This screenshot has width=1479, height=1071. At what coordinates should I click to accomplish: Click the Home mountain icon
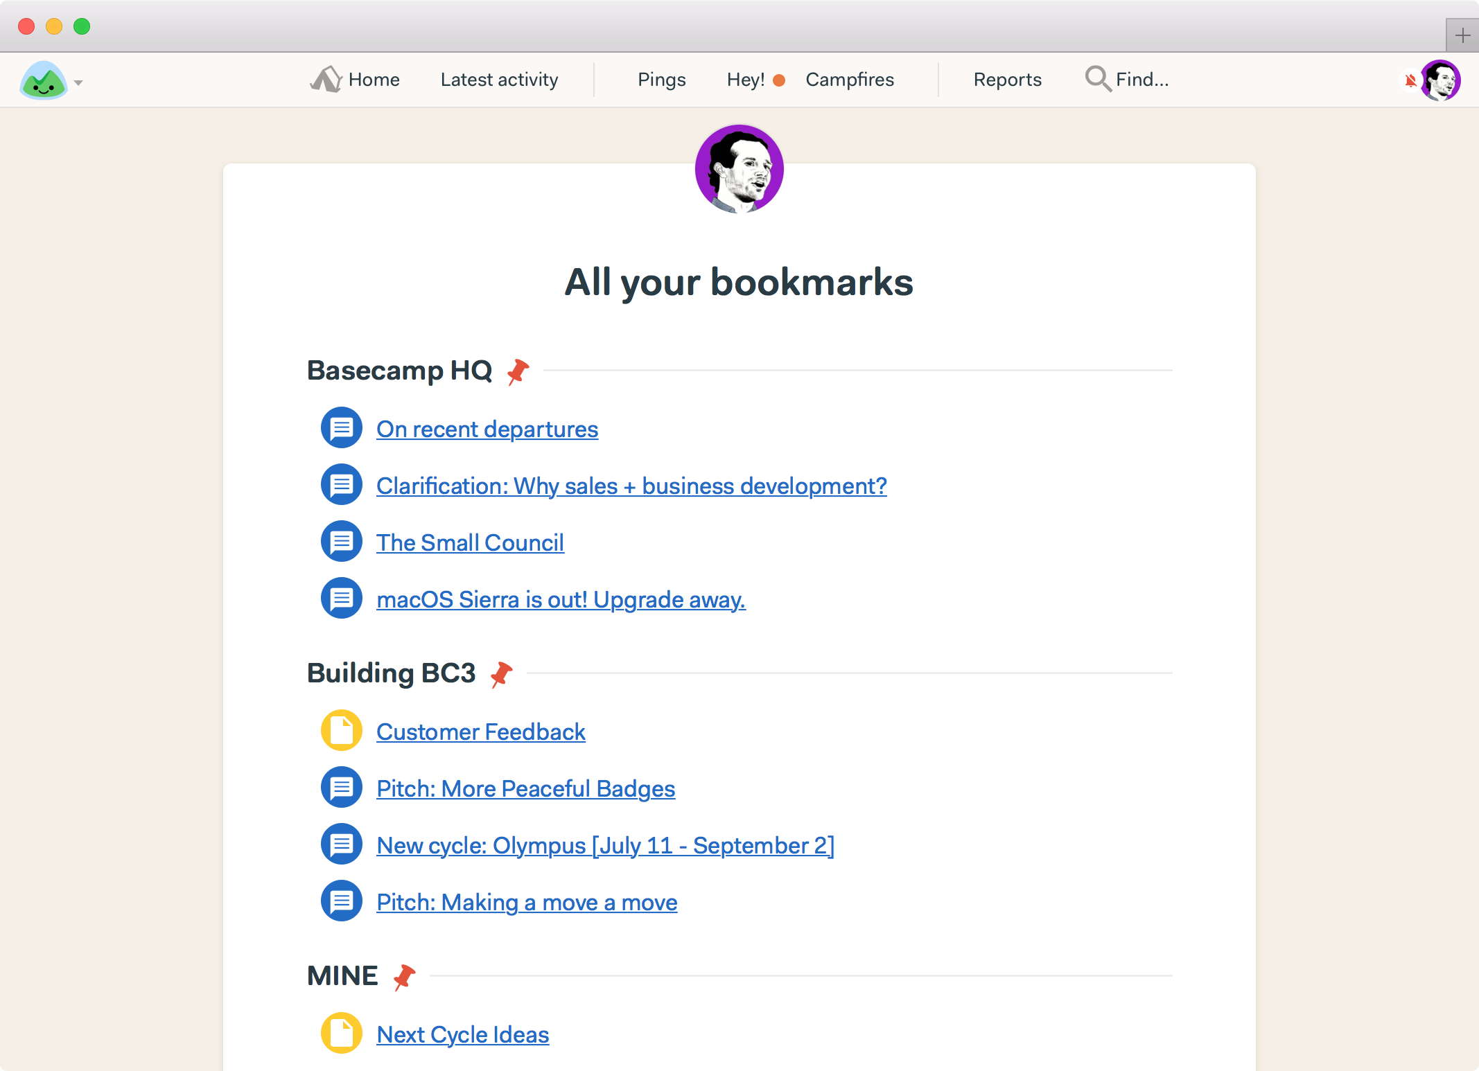326,79
